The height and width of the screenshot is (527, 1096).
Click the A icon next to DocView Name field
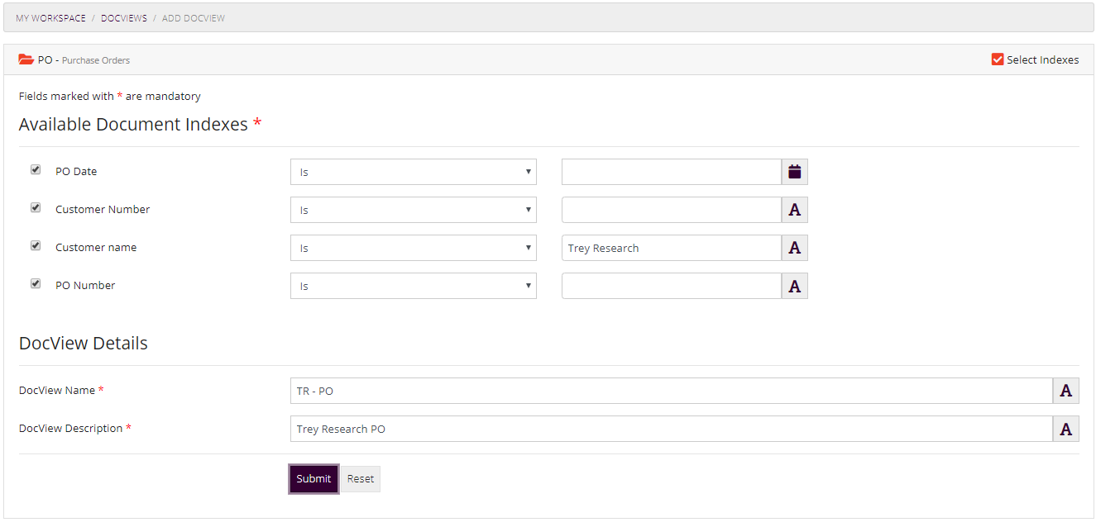point(1065,390)
